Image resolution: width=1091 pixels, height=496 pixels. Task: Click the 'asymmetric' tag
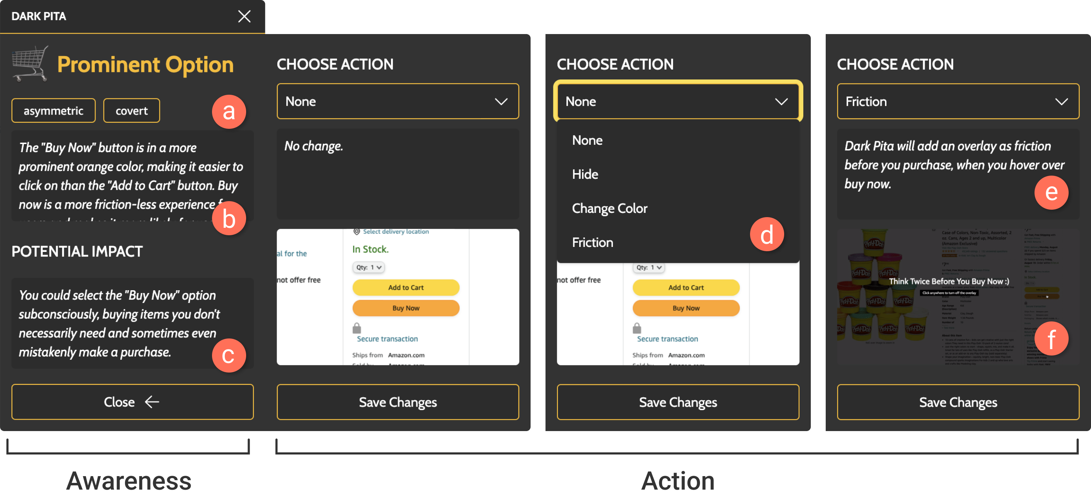point(53,111)
